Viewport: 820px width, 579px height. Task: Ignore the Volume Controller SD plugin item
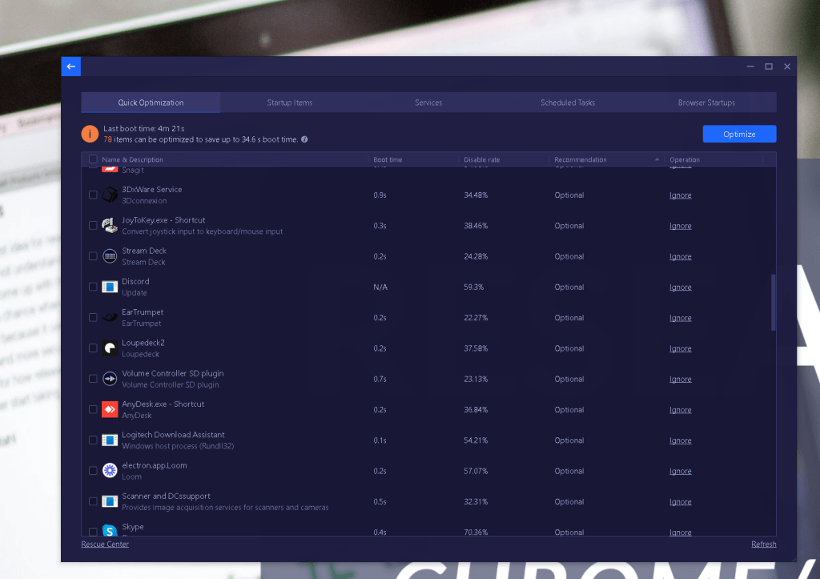pos(681,380)
